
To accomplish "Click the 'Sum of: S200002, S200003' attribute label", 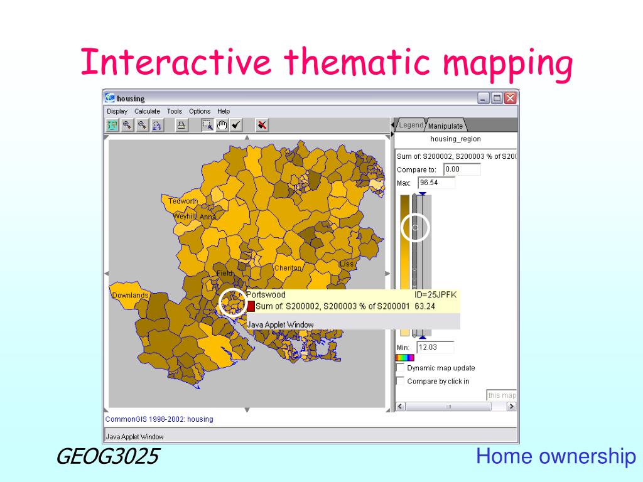I will [457, 156].
